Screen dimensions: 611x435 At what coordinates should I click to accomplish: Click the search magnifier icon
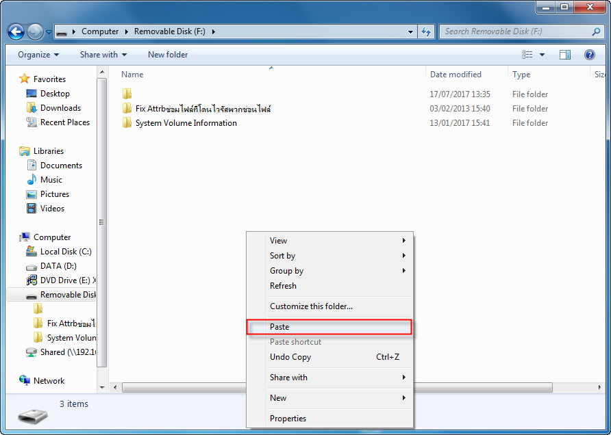[x=596, y=31]
